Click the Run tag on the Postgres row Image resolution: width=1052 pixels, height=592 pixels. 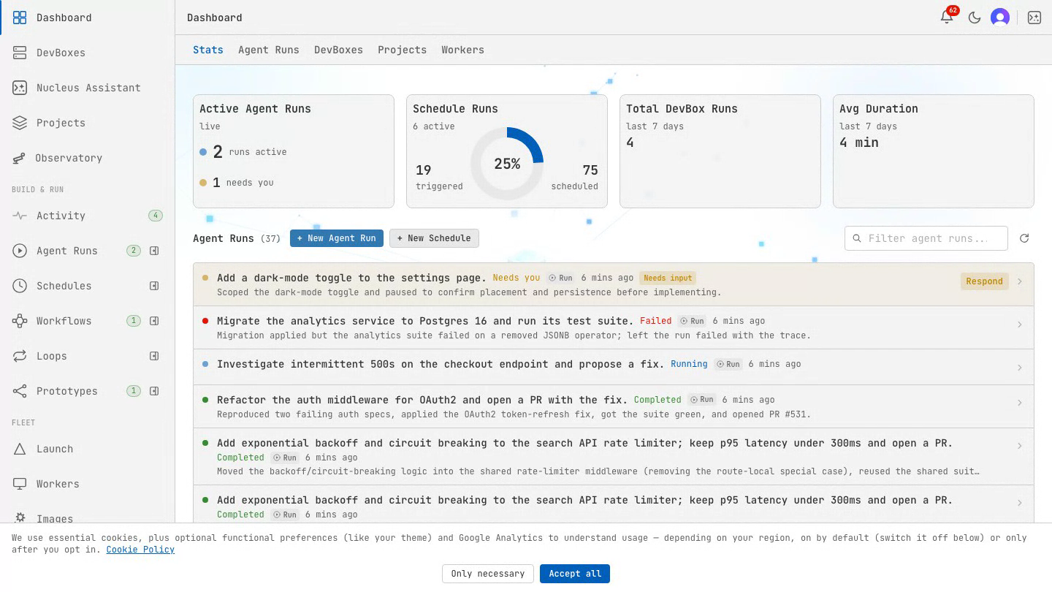692,321
